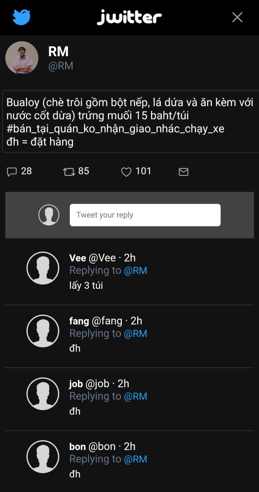Viewport: 259px width, 492px height.
Task: Open Vee's profile avatar
Action: [43, 268]
